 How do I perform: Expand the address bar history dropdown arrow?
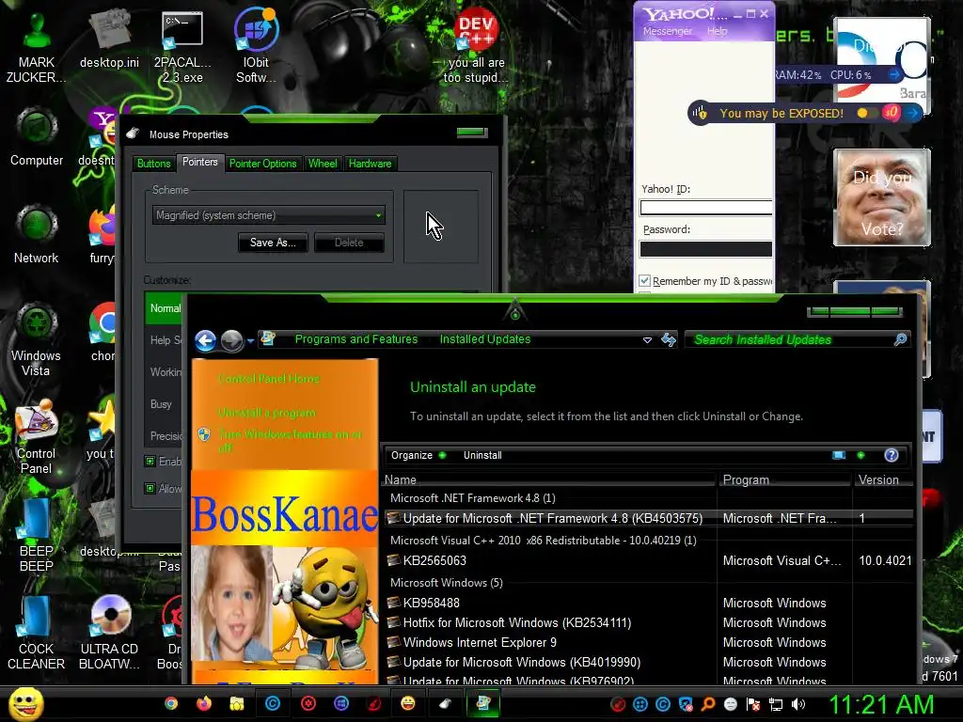click(x=647, y=339)
